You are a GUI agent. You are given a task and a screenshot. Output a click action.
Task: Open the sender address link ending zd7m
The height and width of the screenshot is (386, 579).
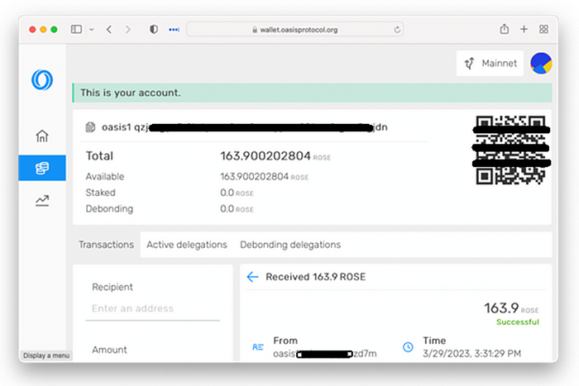pos(325,354)
